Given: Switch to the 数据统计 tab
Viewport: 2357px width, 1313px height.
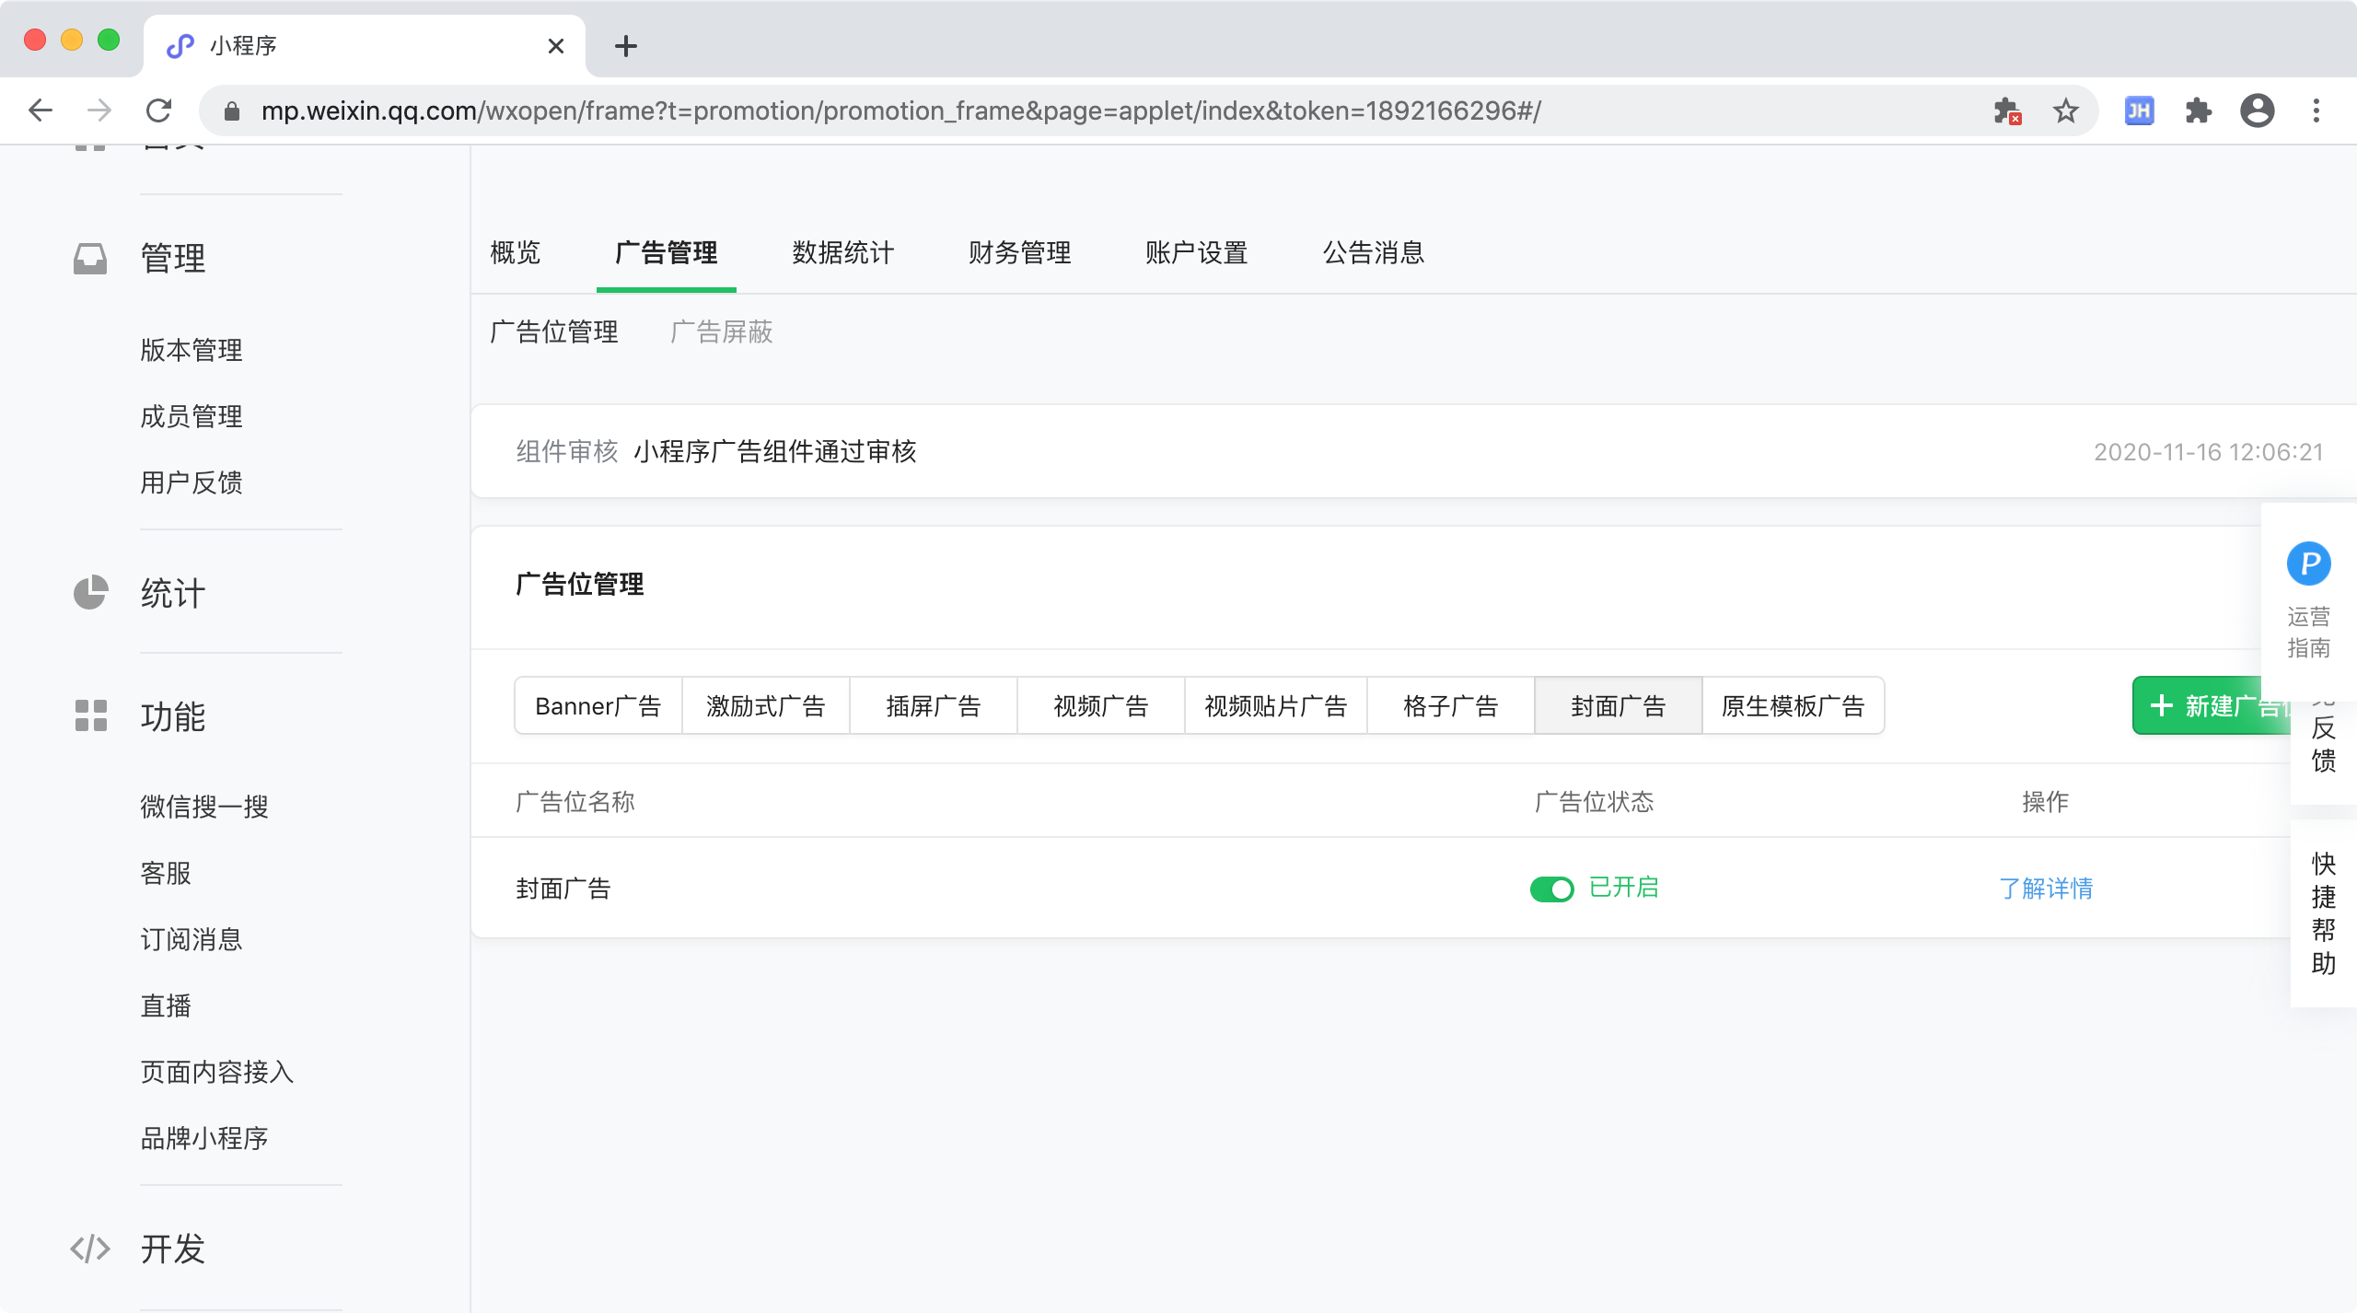Looking at the screenshot, I should click(x=842, y=252).
